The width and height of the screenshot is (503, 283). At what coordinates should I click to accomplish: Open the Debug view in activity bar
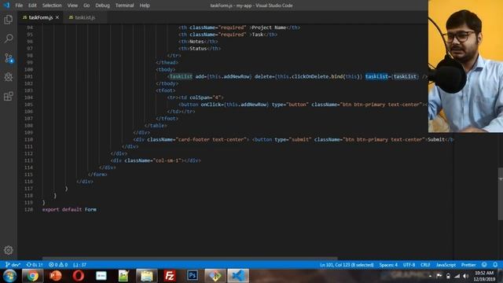[x=9, y=77]
